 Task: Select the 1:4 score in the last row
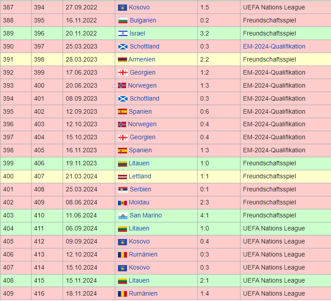point(204,294)
